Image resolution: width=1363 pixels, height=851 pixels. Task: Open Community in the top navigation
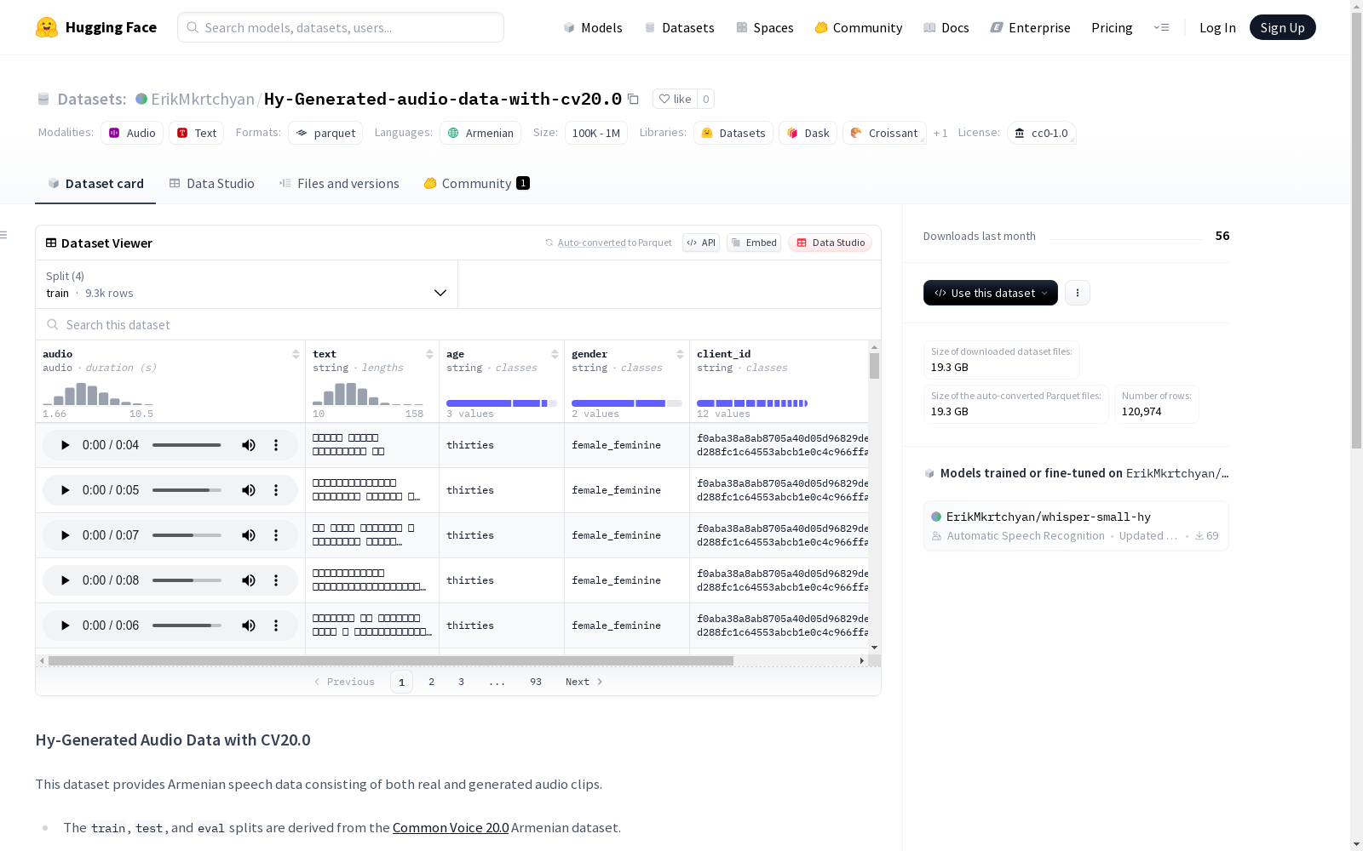pyautogui.click(x=859, y=27)
